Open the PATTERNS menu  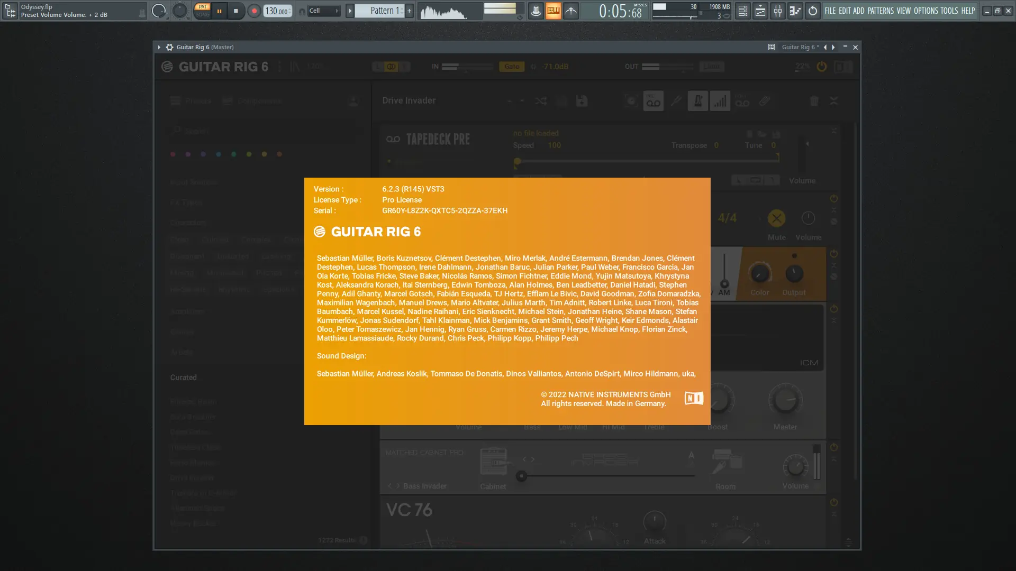point(881,11)
